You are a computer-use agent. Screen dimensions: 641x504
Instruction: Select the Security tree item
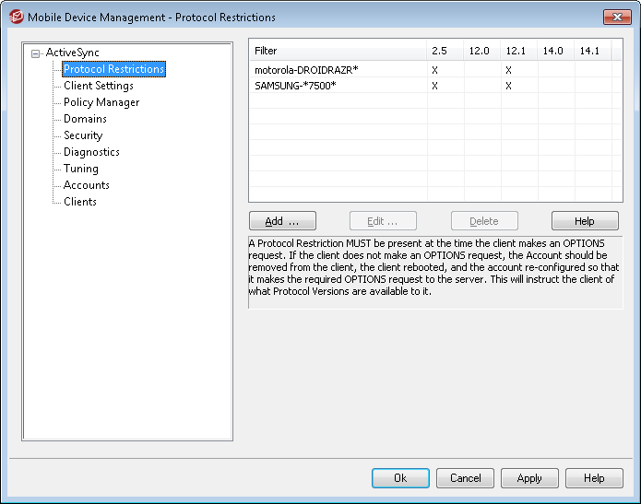click(83, 135)
